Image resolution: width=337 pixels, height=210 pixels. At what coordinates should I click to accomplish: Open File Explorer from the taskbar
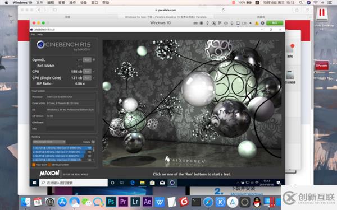tap(142, 183)
